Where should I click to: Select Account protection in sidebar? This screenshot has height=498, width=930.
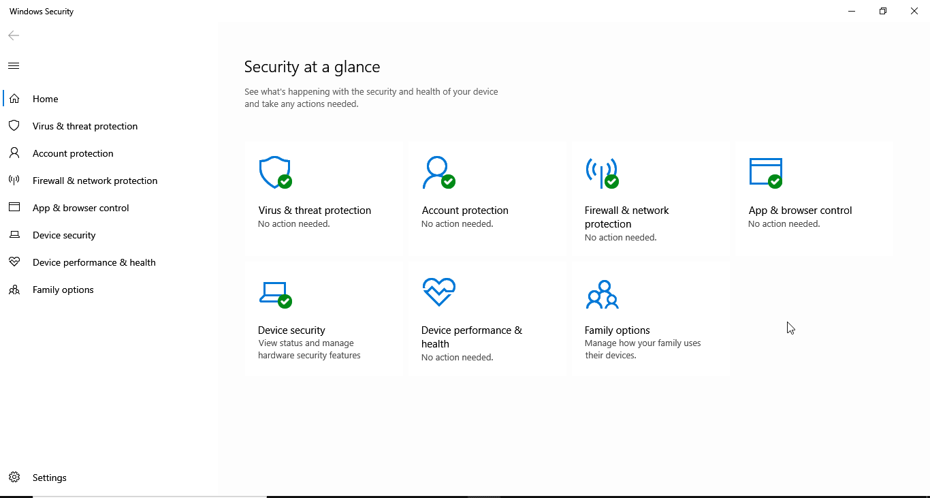point(73,153)
